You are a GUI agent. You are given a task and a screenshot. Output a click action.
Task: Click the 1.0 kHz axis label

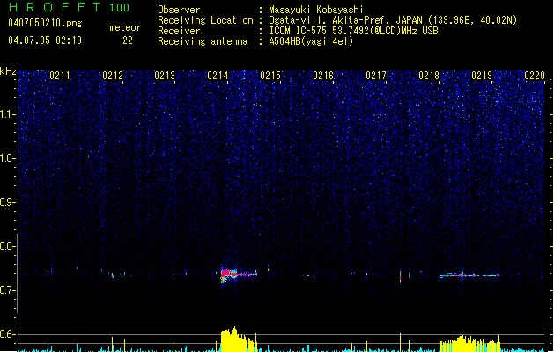[x=8, y=158]
